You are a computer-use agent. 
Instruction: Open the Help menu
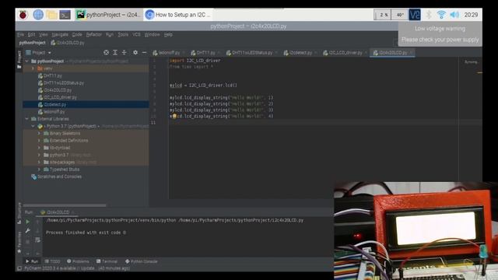168,34
